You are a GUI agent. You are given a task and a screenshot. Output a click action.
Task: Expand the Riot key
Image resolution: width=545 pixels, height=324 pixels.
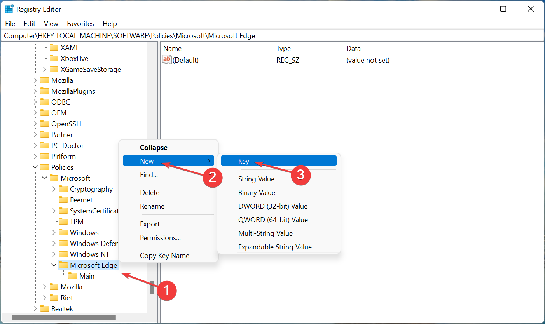tap(44, 298)
